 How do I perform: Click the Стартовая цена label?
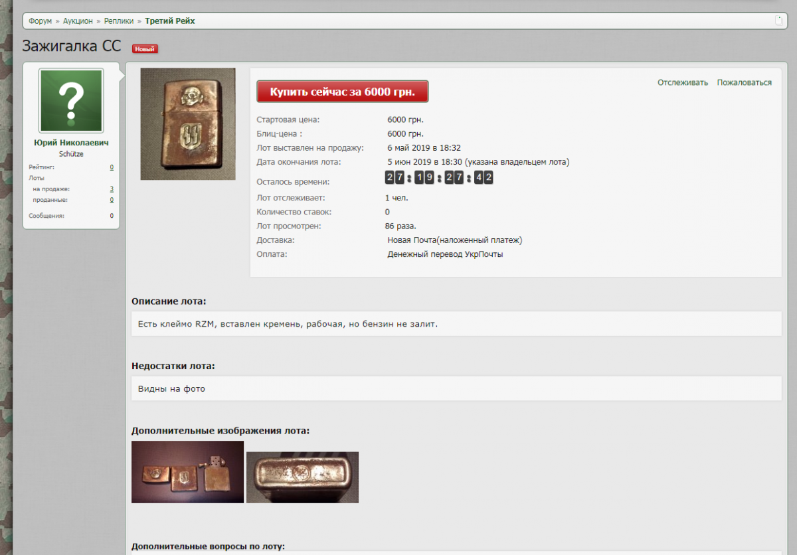coord(288,120)
